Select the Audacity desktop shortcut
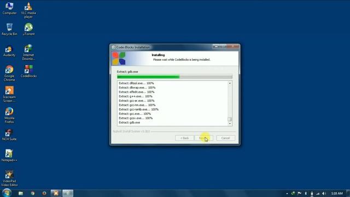The height and width of the screenshot is (197, 350). [9, 50]
